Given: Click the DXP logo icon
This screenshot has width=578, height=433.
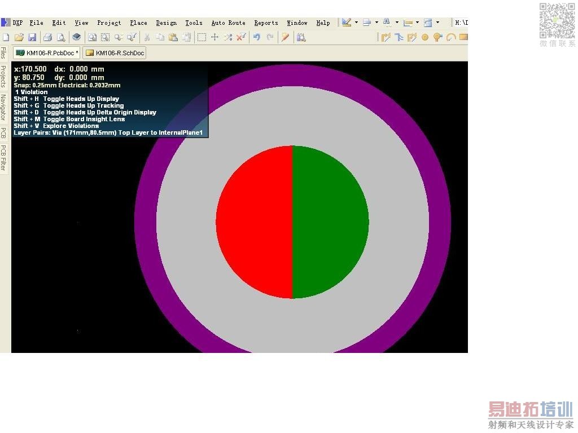Looking at the screenshot, I should click(x=6, y=23).
